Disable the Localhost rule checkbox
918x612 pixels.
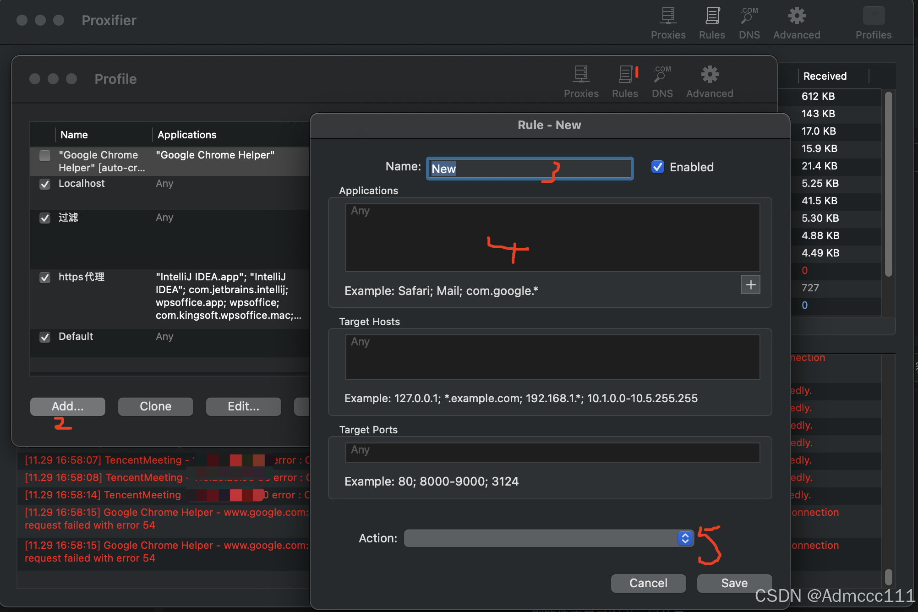[45, 184]
